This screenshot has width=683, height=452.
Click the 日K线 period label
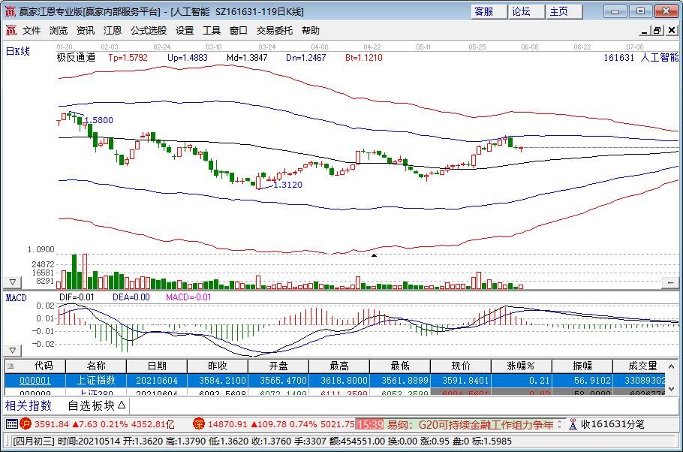[x=18, y=52]
